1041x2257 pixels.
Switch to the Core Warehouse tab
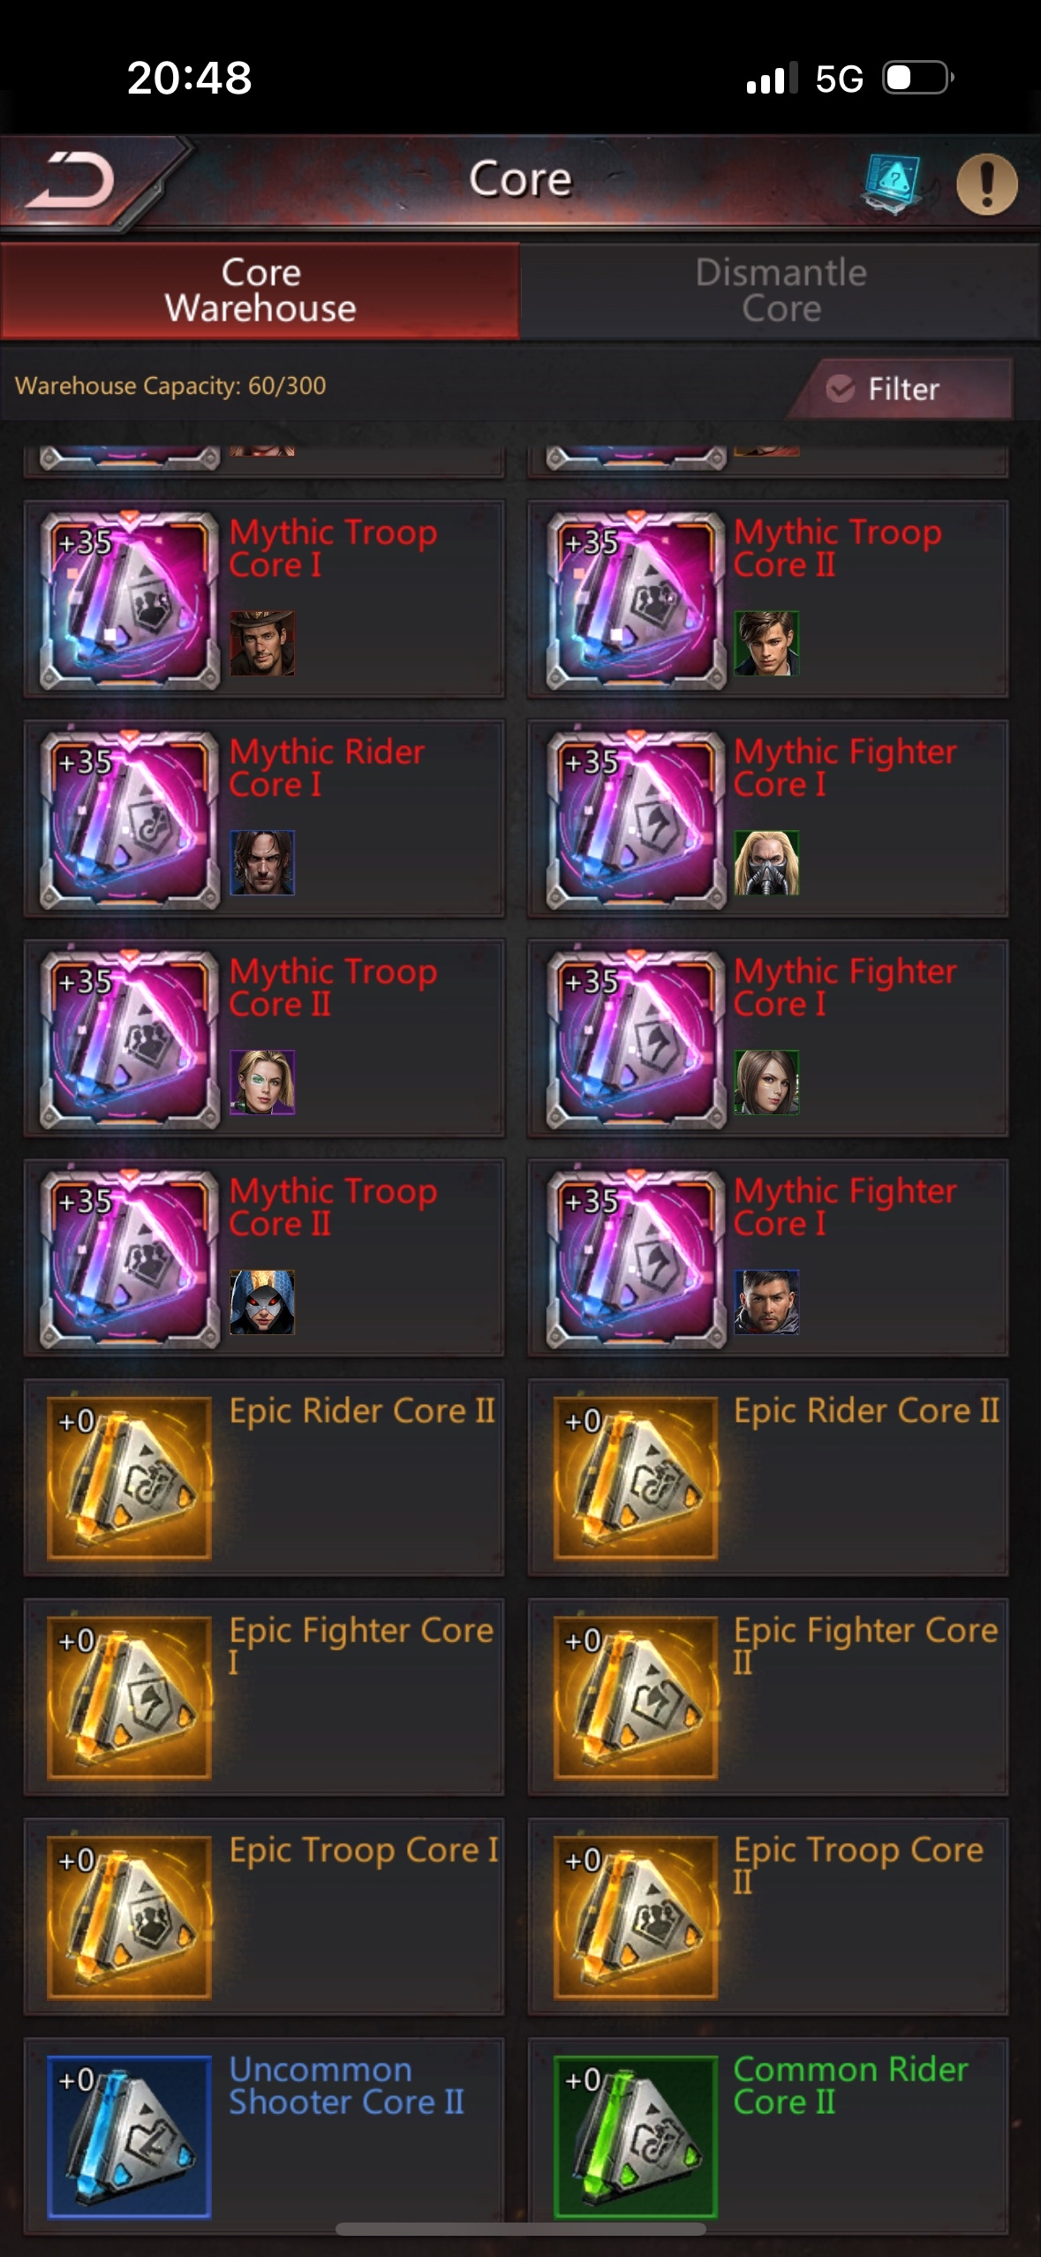(x=260, y=291)
